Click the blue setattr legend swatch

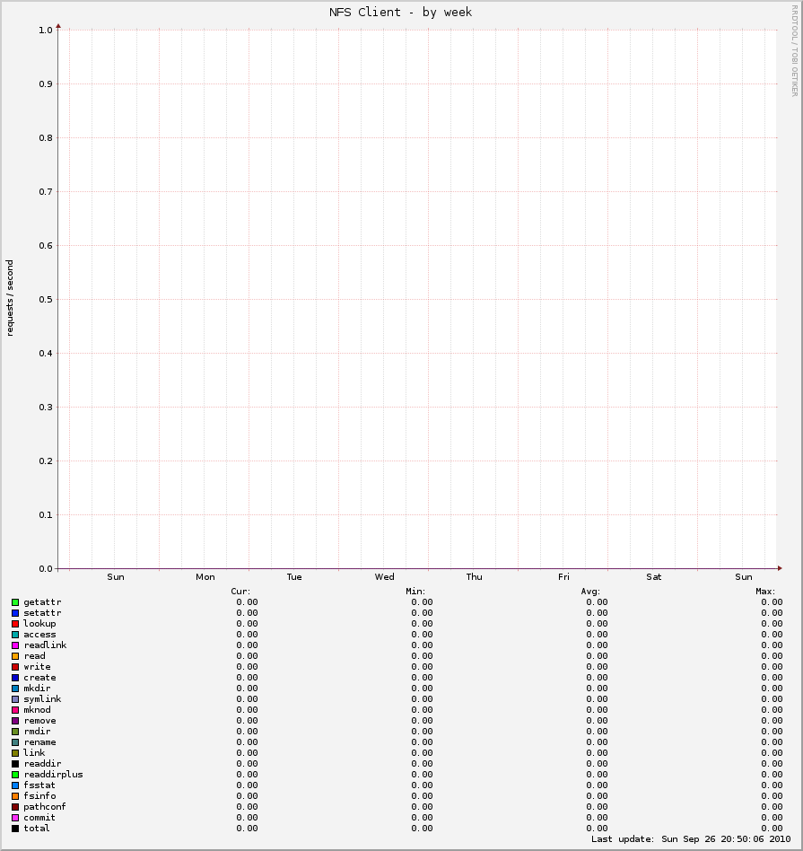(x=15, y=613)
